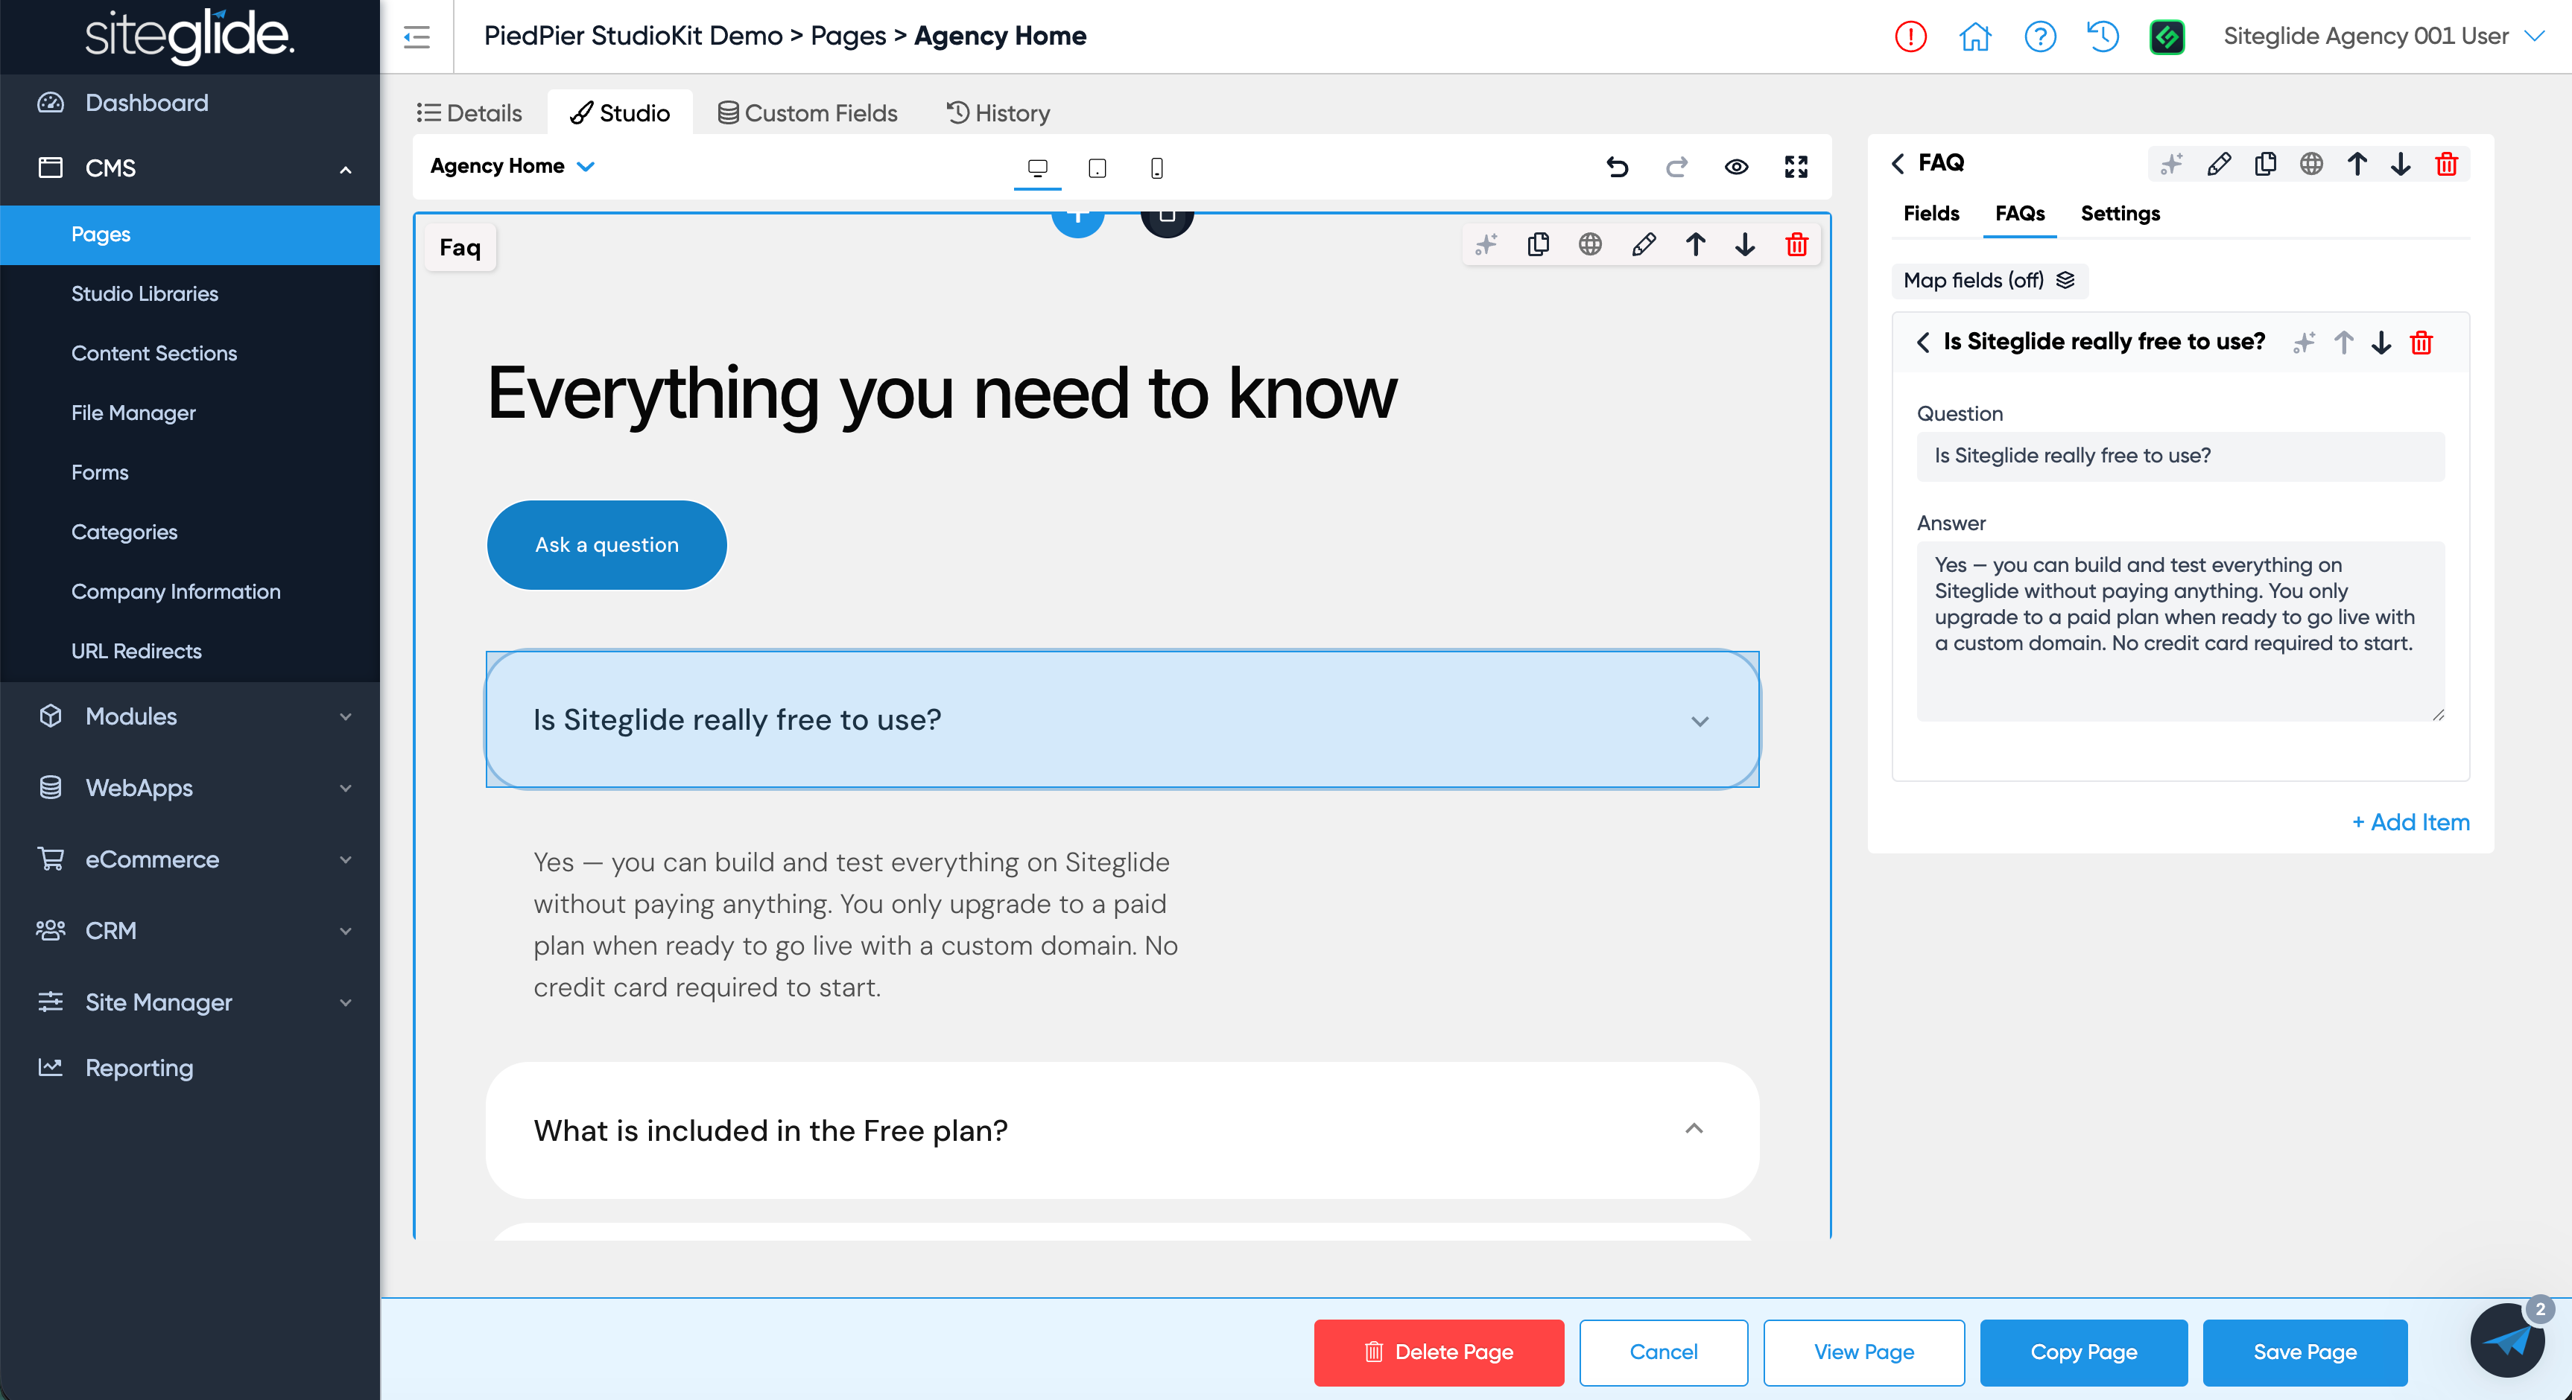This screenshot has width=2572, height=1400.
Task: Enter fullscreen Studio mode
Action: pos(1796,167)
